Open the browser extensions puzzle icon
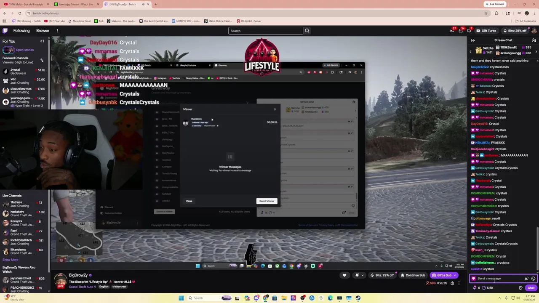Viewport: 539px width, 303px height. pyautogui.click(x=496, y=13)
